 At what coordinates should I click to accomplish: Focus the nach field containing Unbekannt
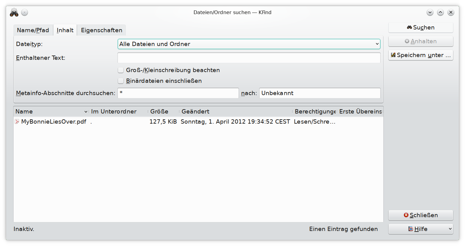320,93
